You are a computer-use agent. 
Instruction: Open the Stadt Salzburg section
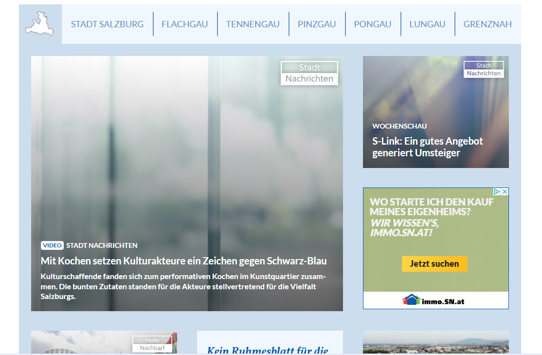pyautogui.click(x=107, y=24)
